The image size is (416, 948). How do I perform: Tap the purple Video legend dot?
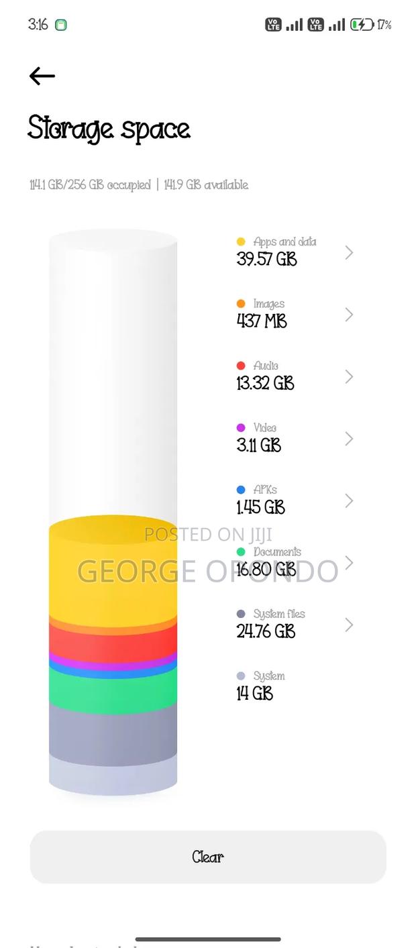[x=241, y=428]
